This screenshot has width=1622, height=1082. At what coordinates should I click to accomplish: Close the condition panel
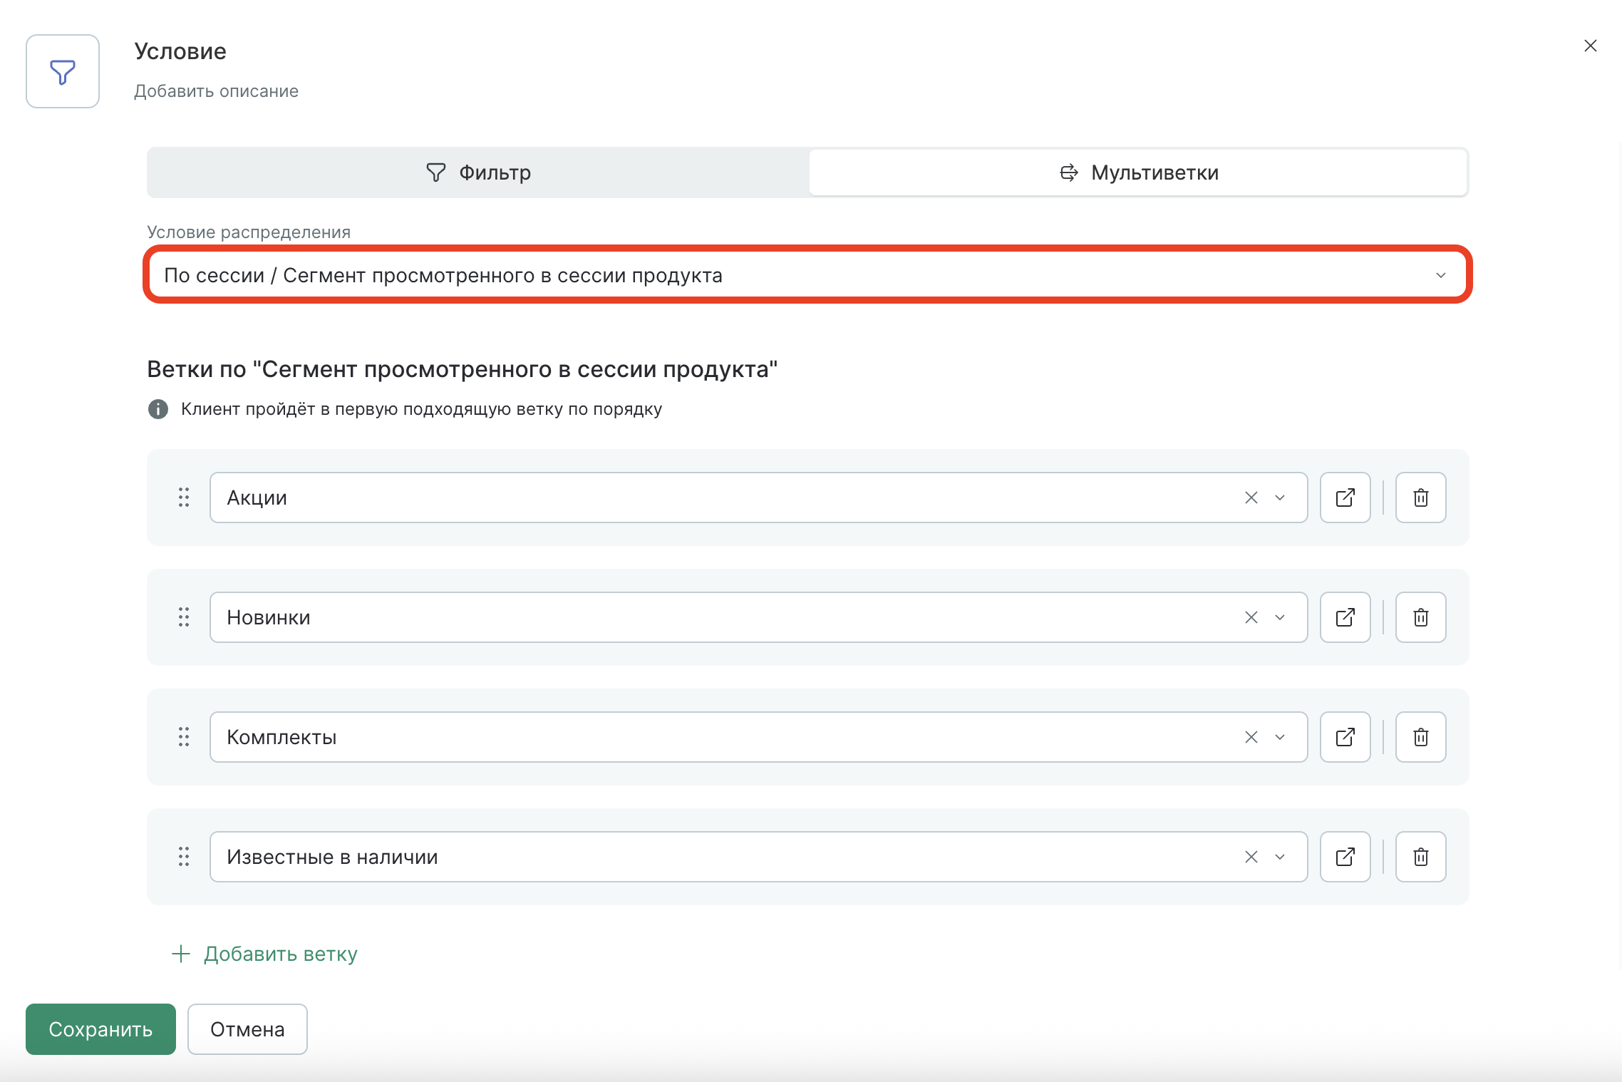(1590, 46)
